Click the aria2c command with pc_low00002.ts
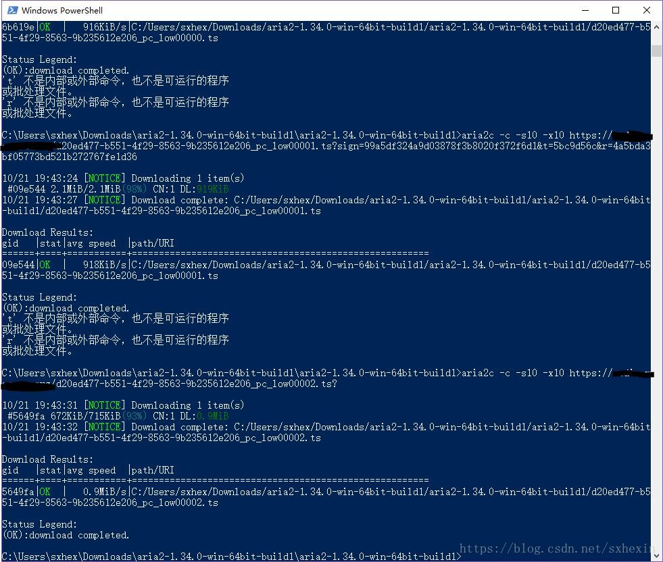This screenshot has width=663, height=562. pos(328,378)
